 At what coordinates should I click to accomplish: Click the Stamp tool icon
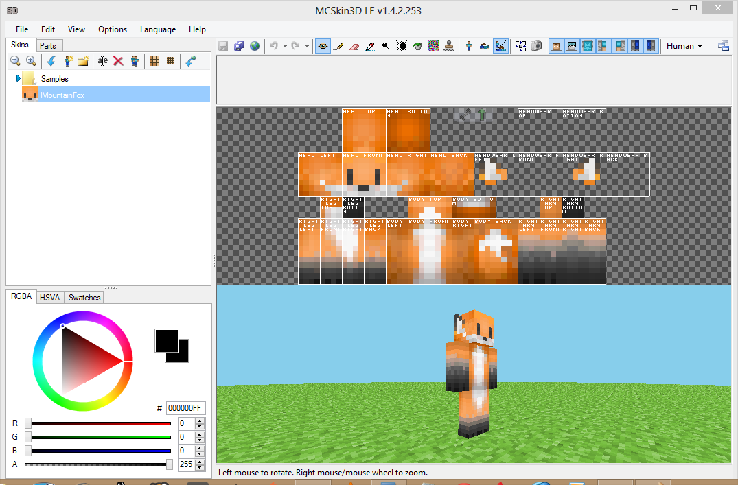tap(449, 46)
